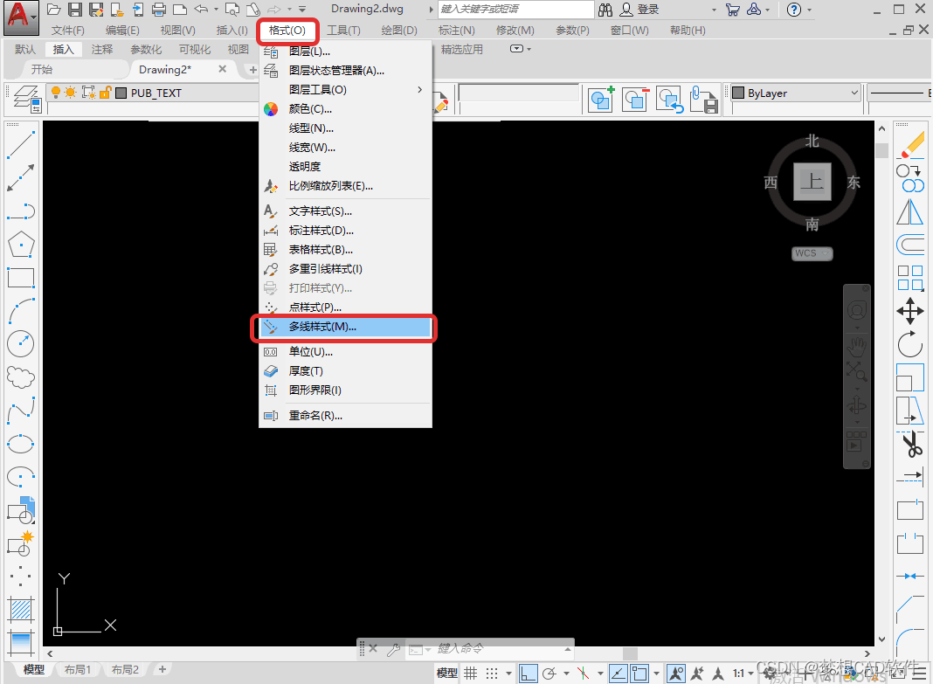The image size is (933, 684).
Task: Select the Rectangle drawing tool
Action: click(x=21, y=277)
